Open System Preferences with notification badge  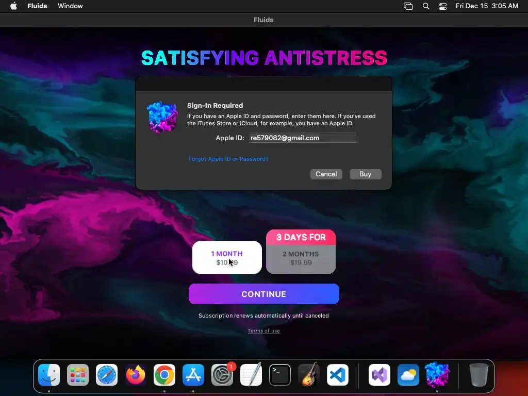coord(222,375)
